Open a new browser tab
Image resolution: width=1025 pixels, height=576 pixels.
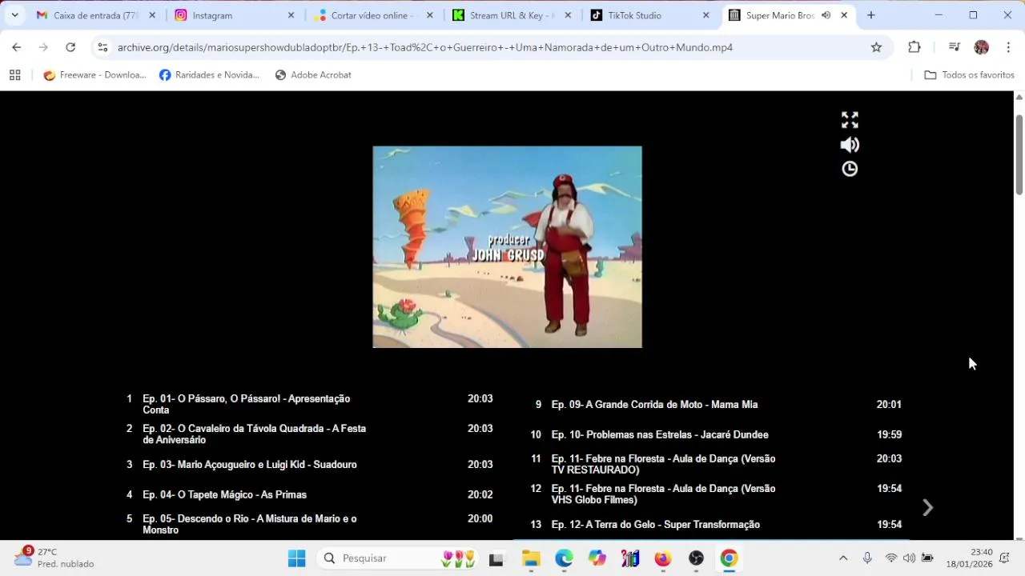point(871,15)
